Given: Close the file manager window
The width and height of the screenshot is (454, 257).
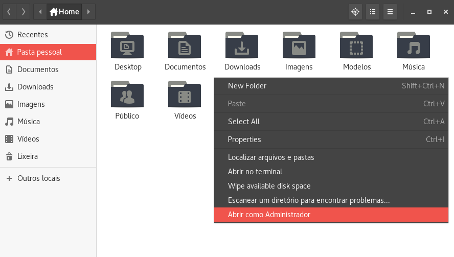Looking at the screenshot, I should (446, 12).
